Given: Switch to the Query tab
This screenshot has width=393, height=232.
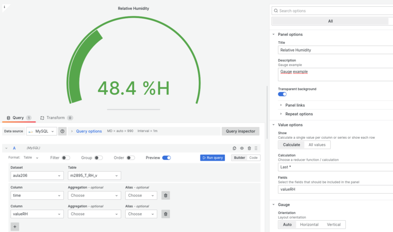Looking at the screenshot, I should point(19,118).
